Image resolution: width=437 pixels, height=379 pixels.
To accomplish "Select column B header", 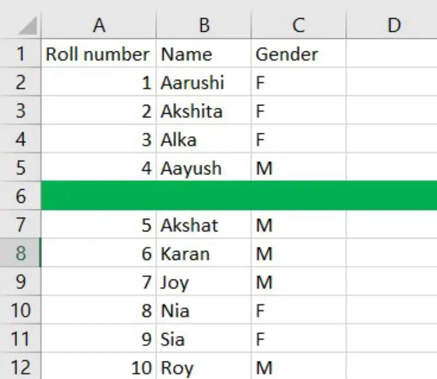I will coord(204,25).
